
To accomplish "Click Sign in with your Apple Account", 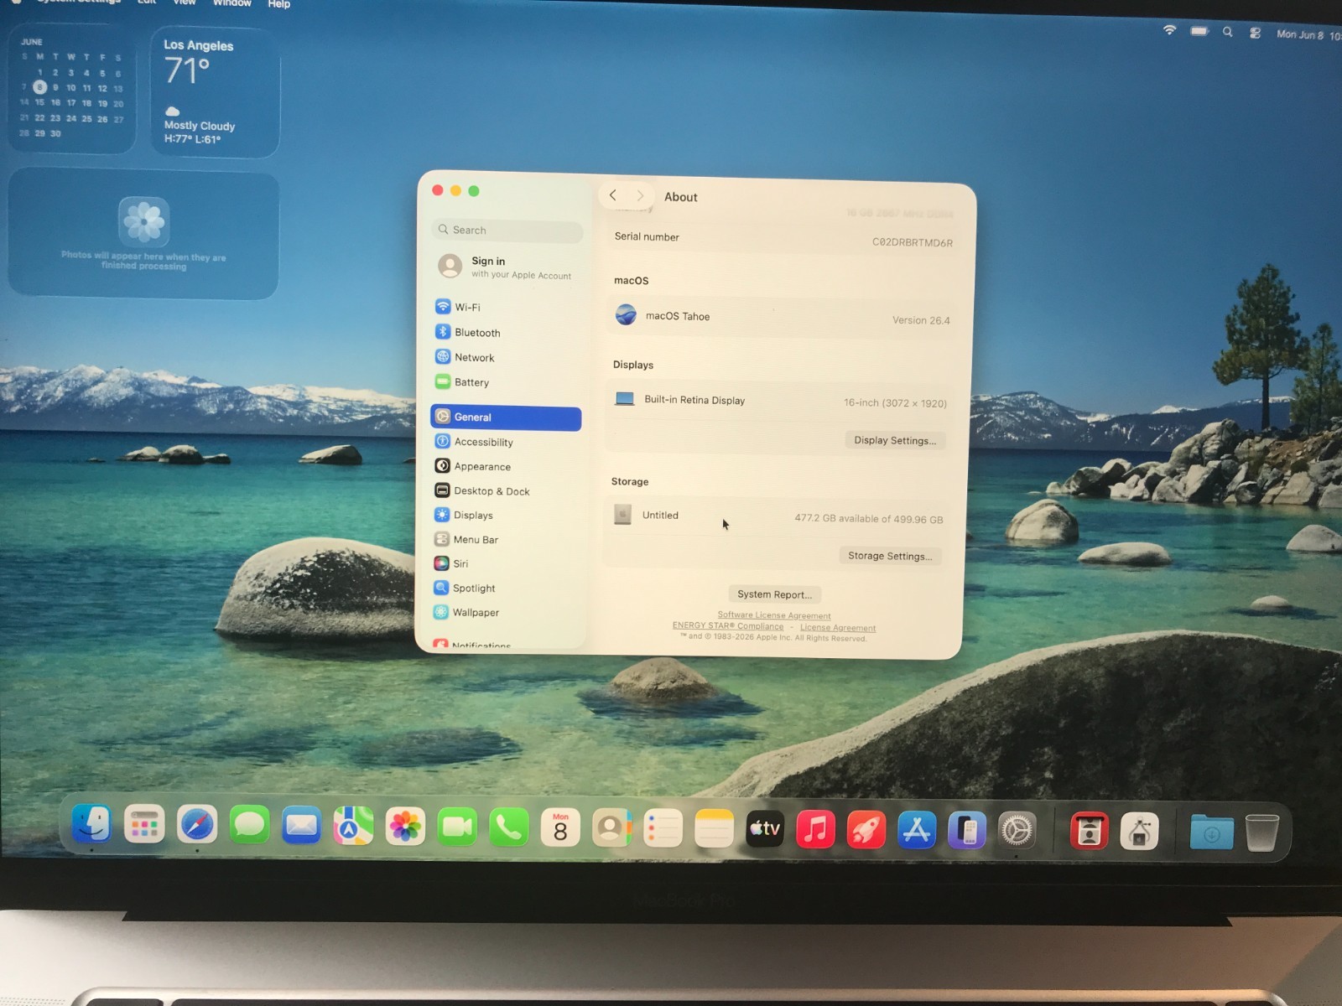I will tap(507, 267).
